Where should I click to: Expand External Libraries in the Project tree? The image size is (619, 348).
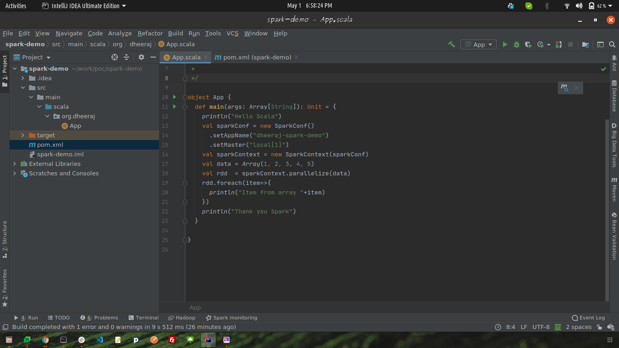[14, 164]
